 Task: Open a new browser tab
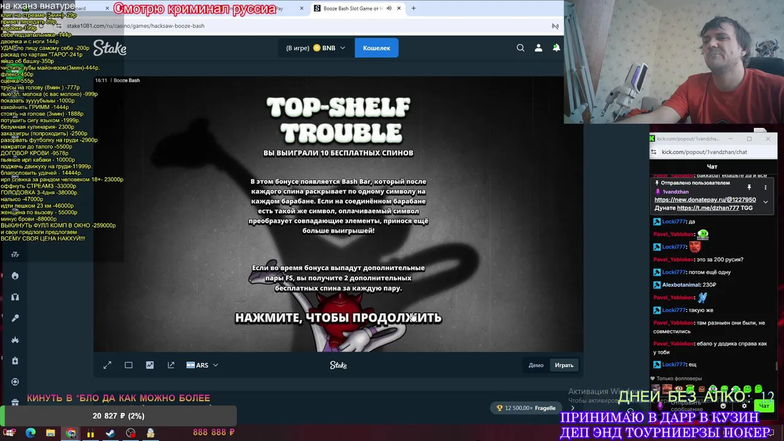(413, 9)
